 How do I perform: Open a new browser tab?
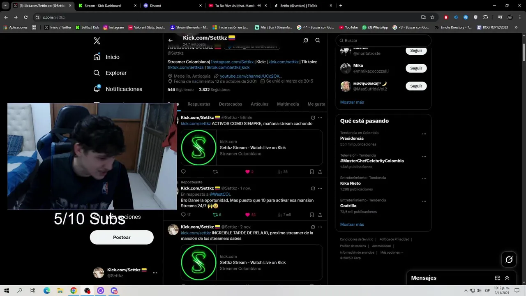point(341,5)
